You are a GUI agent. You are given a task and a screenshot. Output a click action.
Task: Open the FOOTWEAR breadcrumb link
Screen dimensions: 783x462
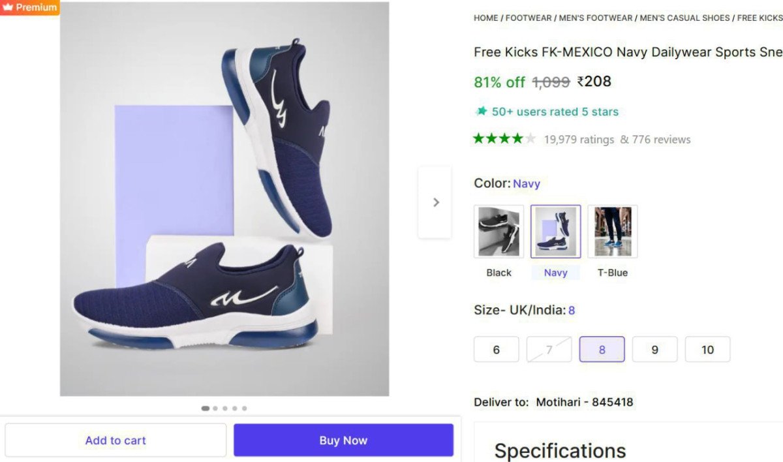coord(529,18)
